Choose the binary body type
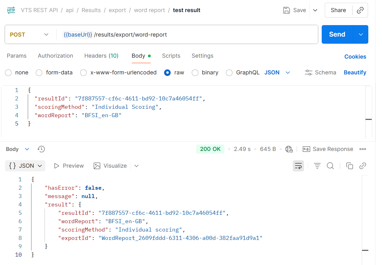 click(195, 73)
